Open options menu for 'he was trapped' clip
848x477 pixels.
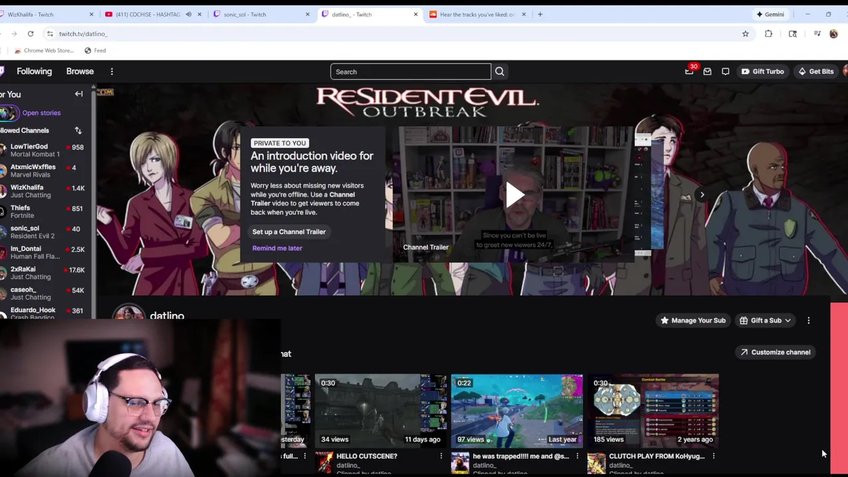coord(577,456)
